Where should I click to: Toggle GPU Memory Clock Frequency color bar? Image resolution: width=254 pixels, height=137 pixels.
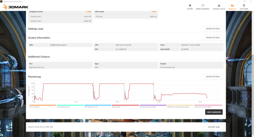(x=180, y=105)
